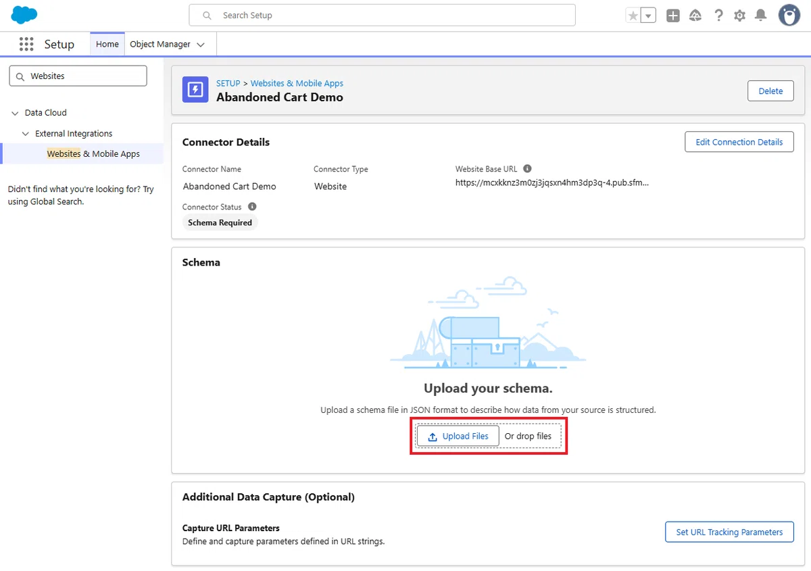Image resolution: width=811 pixels, height=571 pixels.
Task: Collapse the Data Cloud tree node
Action: pos(15,113)
